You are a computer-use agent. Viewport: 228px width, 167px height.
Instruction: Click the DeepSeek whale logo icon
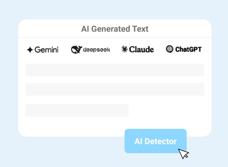[x=76, y=49]
